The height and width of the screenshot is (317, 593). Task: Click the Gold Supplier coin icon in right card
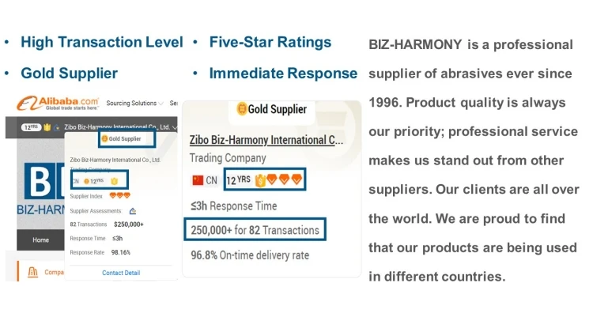(x=241, y=109)
